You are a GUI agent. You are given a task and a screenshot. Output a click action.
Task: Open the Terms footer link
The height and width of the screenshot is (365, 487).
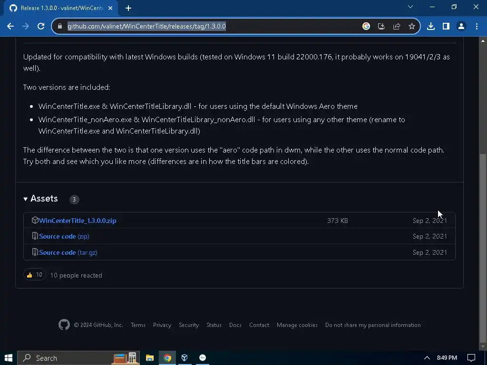pos(138,325)
